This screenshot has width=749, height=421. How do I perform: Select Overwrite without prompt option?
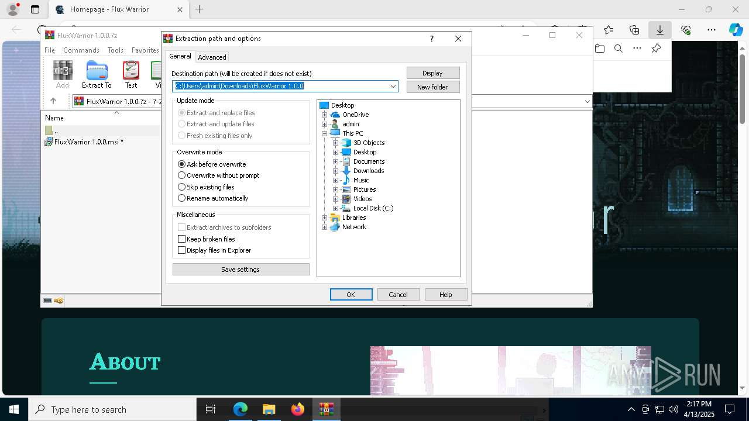pos(218,175)
